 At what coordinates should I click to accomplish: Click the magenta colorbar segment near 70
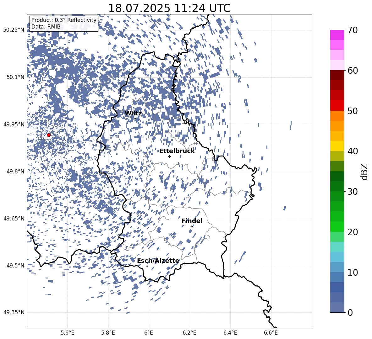click(337, 35)
